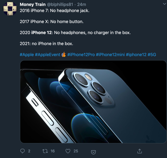Open the #Apple hashtag

tap(27, 55)
